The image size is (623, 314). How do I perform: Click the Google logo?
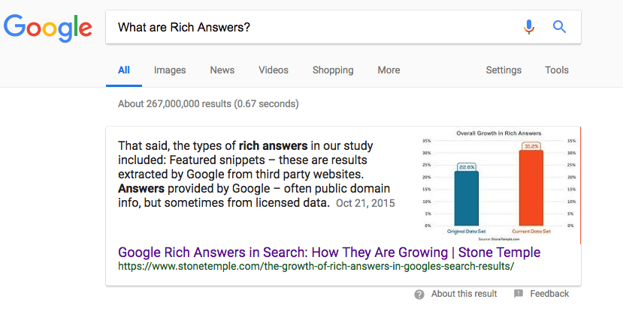(x=48, y=28)
